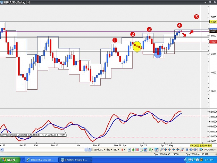Click the 1.5000 price axis label
217x163 pixels.
coord(213,35)
